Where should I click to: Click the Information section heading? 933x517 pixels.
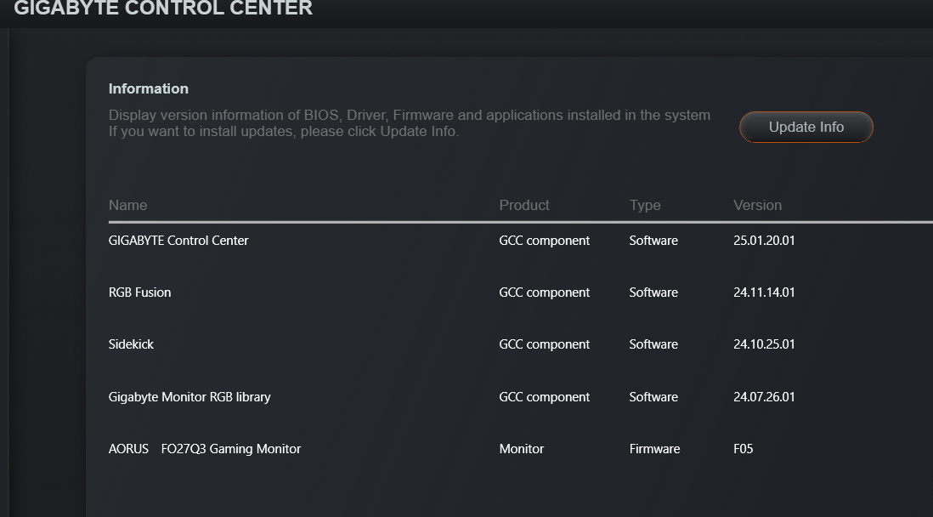[x=149, y=88]
